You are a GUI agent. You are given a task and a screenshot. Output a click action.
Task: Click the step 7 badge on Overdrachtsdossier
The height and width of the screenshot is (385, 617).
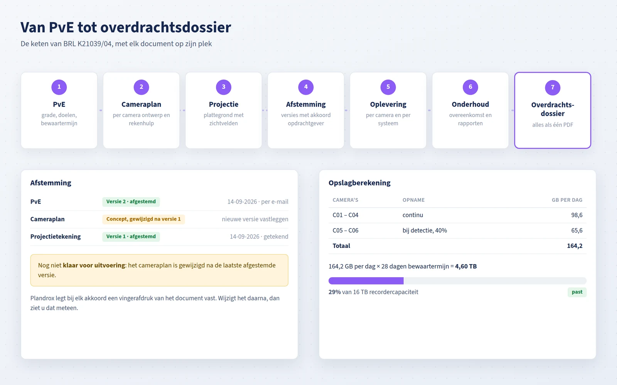pyautogui.click(x=553, y=87)
